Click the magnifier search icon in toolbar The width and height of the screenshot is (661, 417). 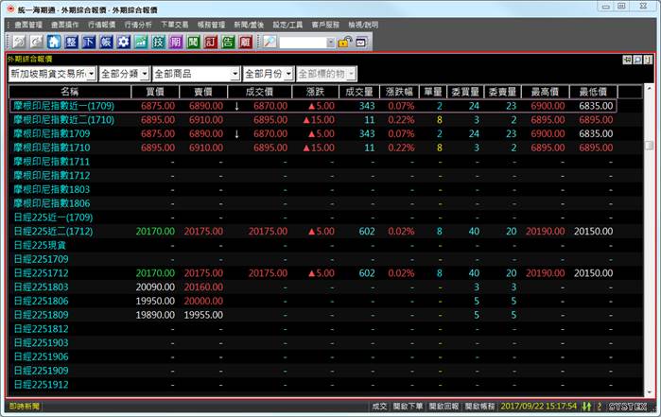point(270,42)
